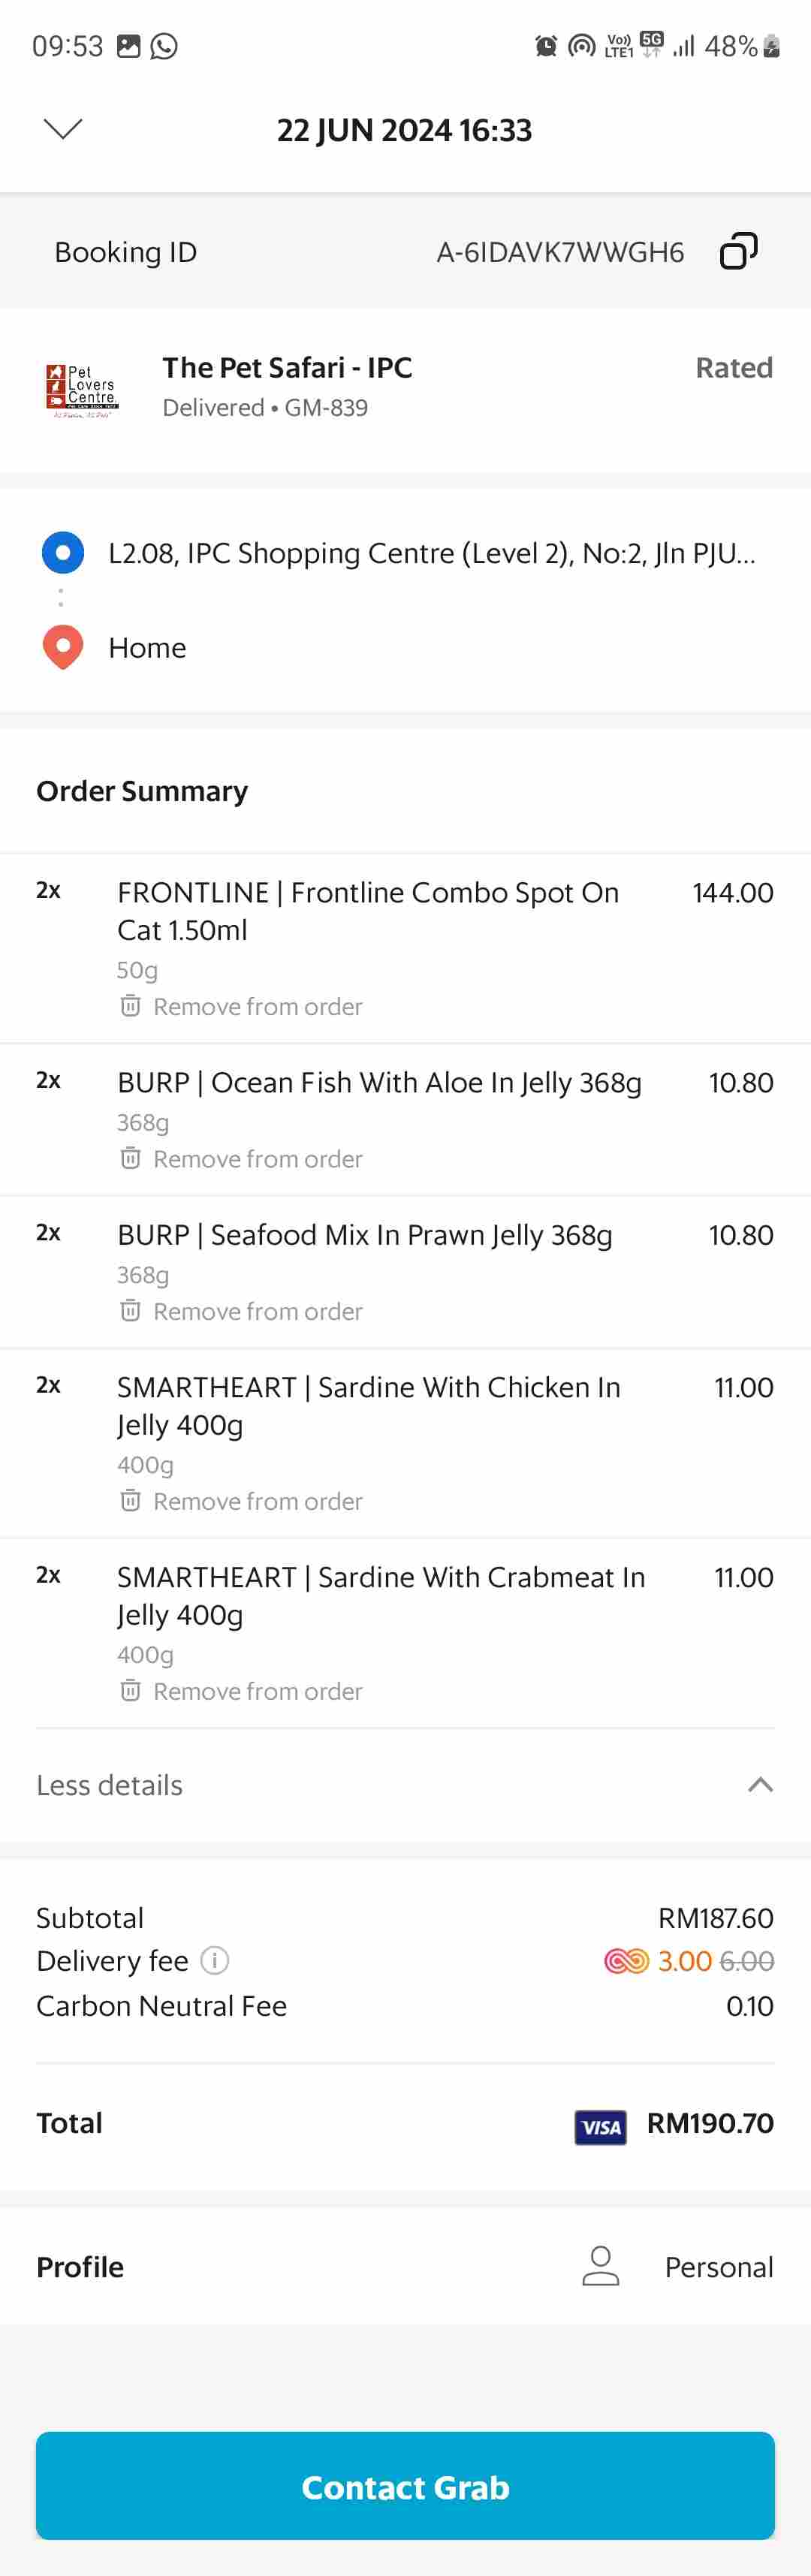Tap the Visa payment card icon
The height and width of the screenshot is (2576, 811).
tap(600, 2127)
